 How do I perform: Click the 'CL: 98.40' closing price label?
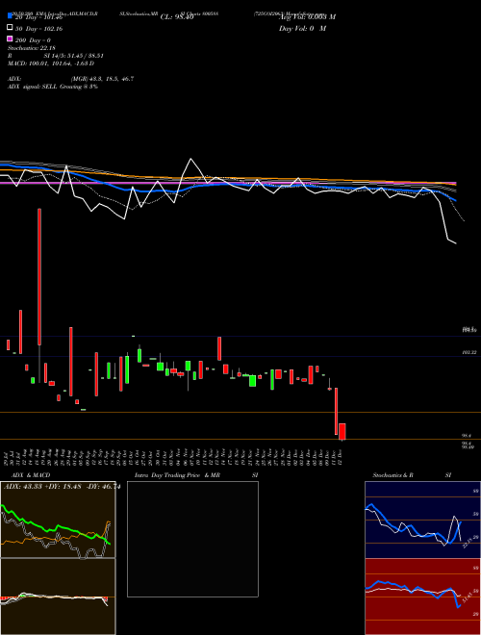coord(177,17)
